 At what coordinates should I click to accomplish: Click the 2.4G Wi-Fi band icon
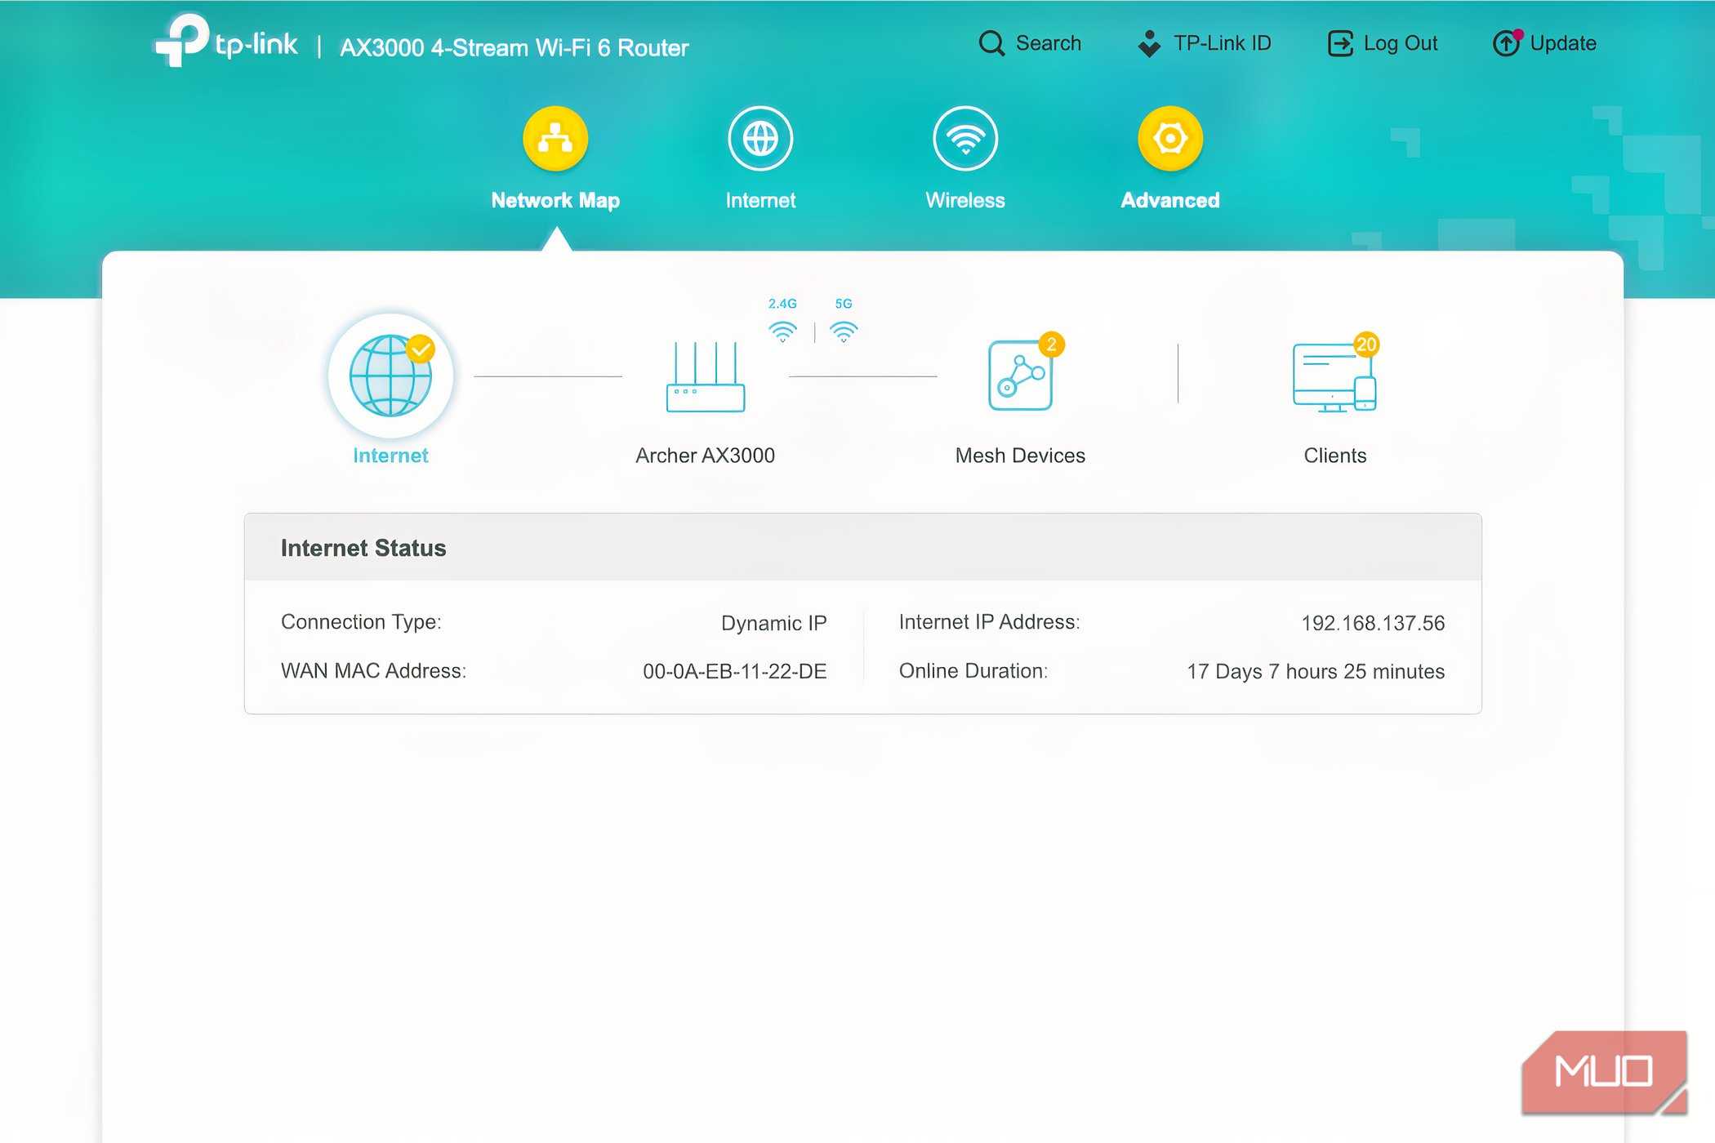pyautogui.click(x=782, y=331)
